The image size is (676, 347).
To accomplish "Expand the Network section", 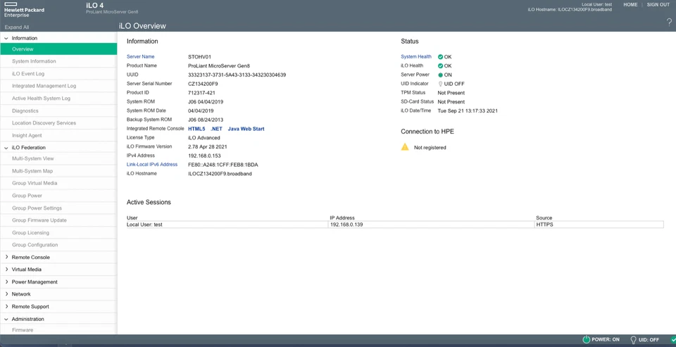I will tap(6, 294).
